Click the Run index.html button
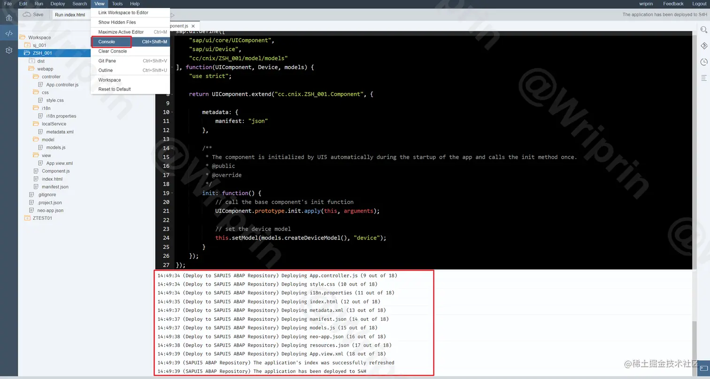 [69, 15]
